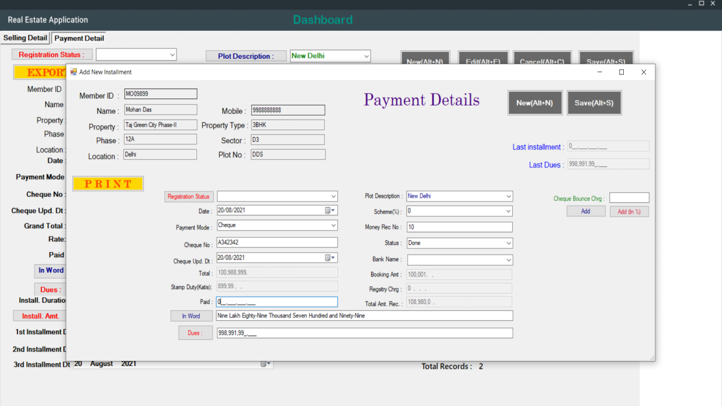Click the Add cheque bounce button

click(586, 211)
